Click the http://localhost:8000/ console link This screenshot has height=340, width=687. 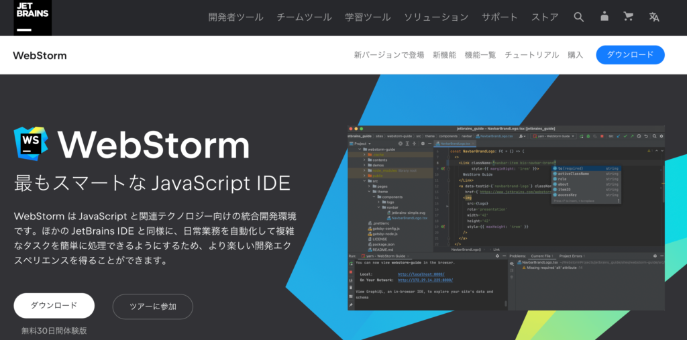pos(421,274)
